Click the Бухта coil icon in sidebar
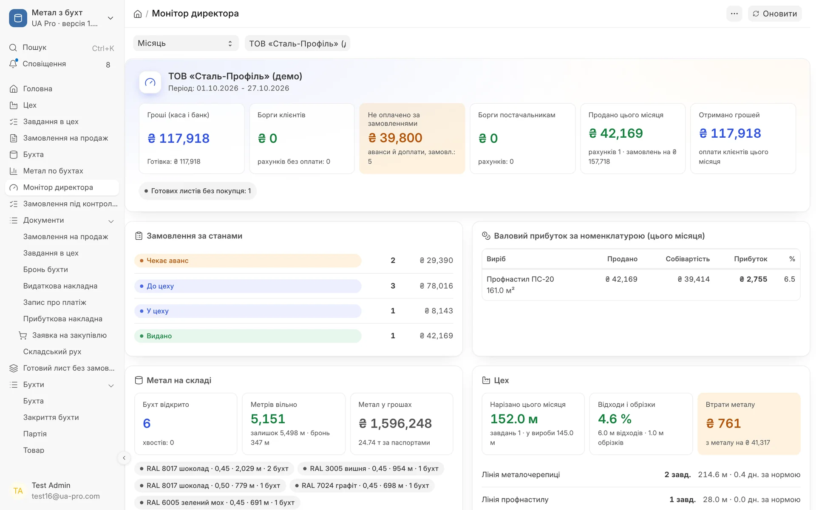Viewport: 816px width, 510px height. [x=14, y=154]
